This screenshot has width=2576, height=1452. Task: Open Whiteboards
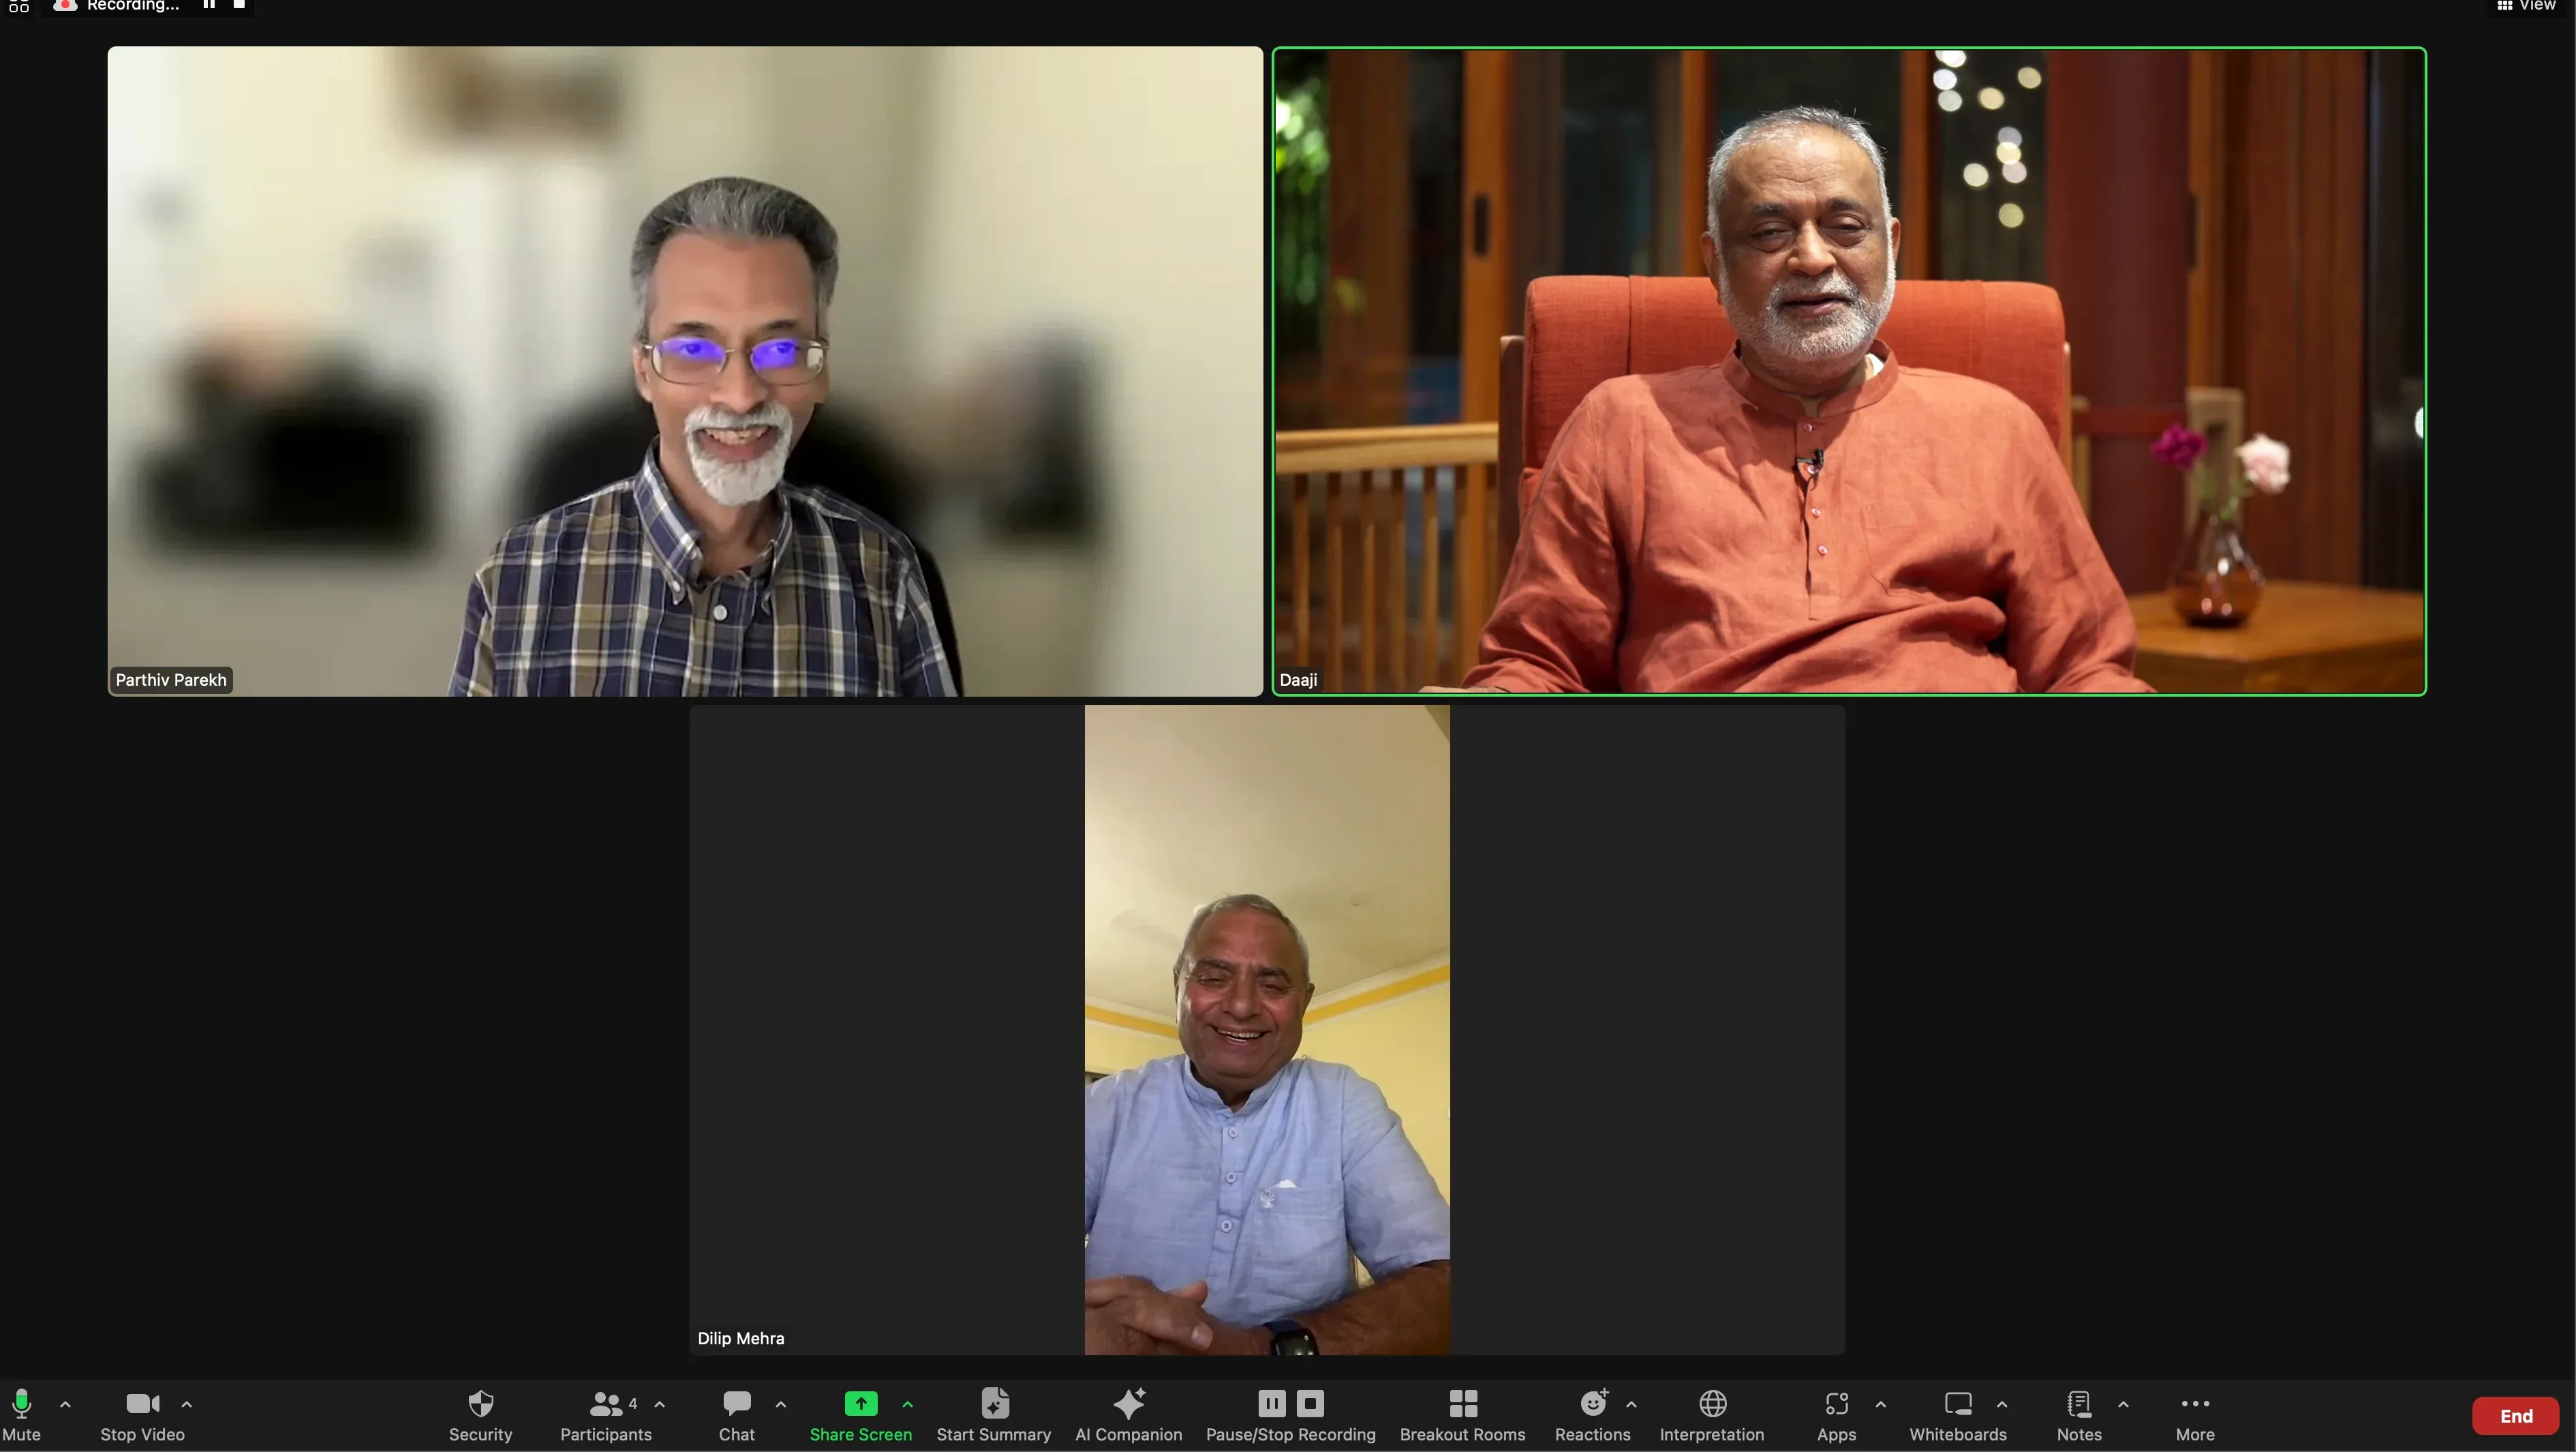[x=1958, y=1414]
